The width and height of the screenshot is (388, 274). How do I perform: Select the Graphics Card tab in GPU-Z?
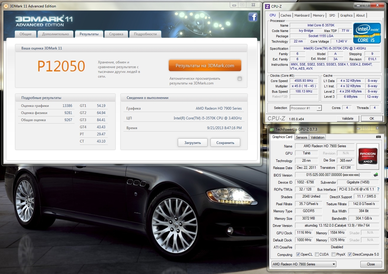point(282,137)
